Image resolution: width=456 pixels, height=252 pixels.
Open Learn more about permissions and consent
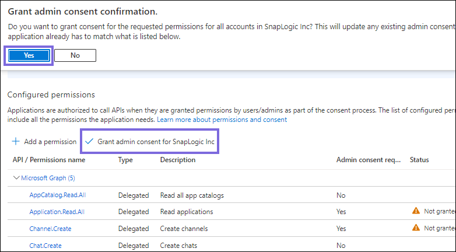[222, 120]
